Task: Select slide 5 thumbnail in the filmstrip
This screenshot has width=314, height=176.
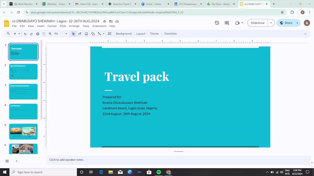Action: pyautogui.click(x=23, y=132)
